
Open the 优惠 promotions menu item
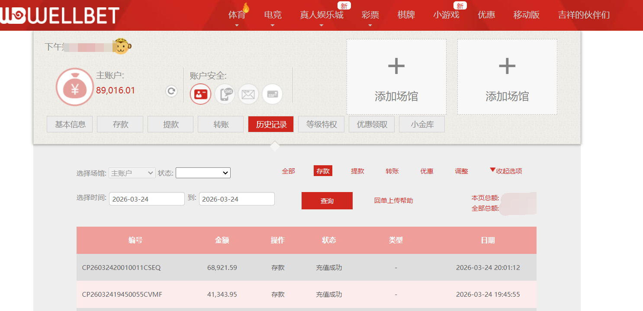tap(486, 15)
